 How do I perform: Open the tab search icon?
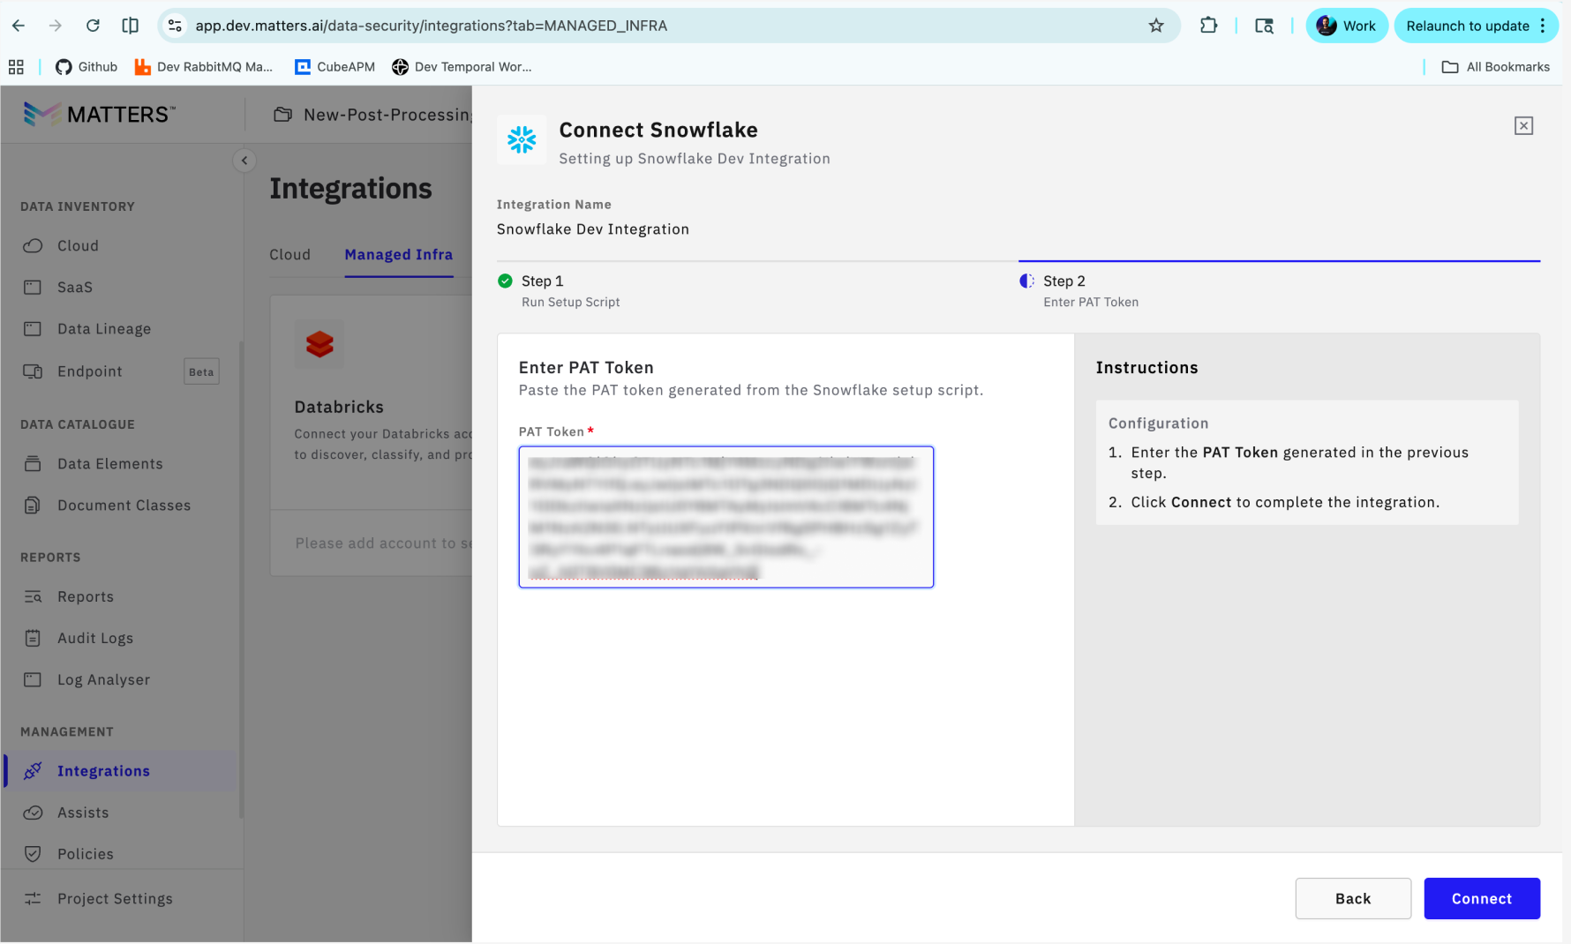[x=1264, y=26]
